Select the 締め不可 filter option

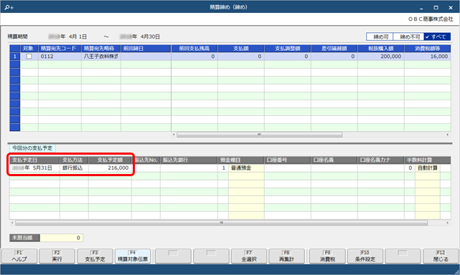[408, 37]
